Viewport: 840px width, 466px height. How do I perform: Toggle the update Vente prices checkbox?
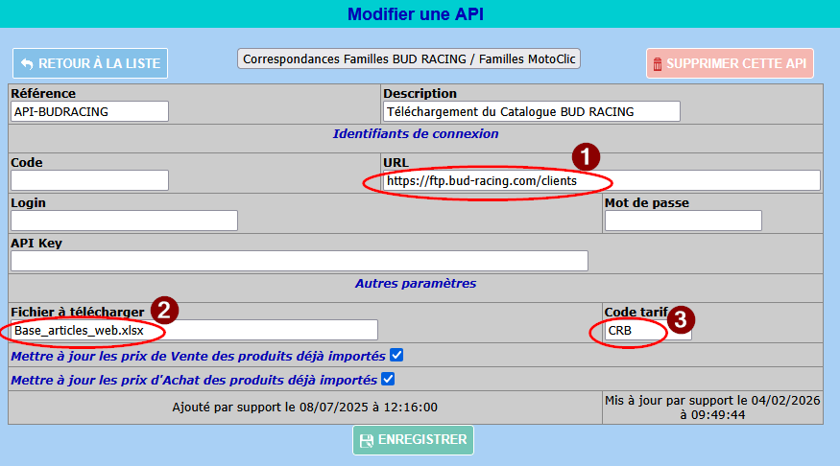tap(396, 355)
